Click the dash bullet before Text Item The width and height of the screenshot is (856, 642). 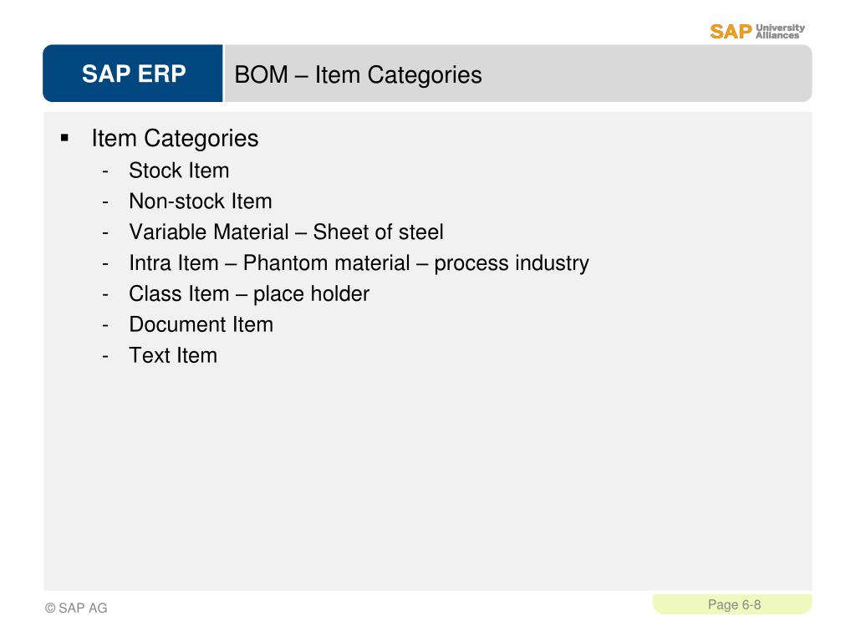tap(105, 356)
